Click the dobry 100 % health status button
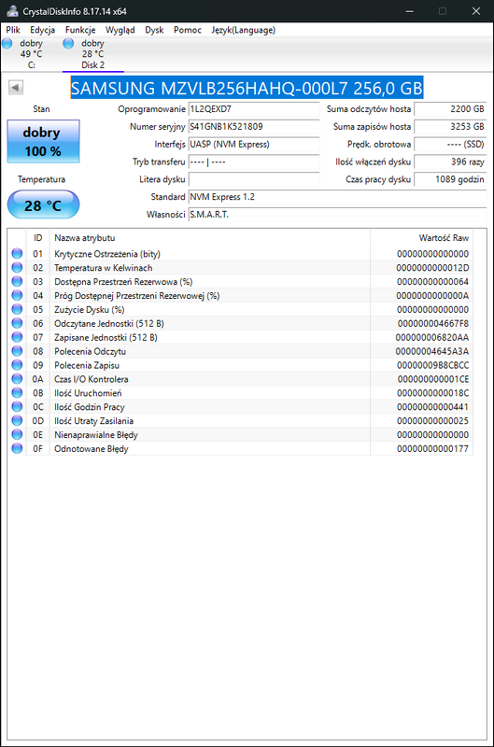This screenshot has width=494, height=747. tap(43, 142)
